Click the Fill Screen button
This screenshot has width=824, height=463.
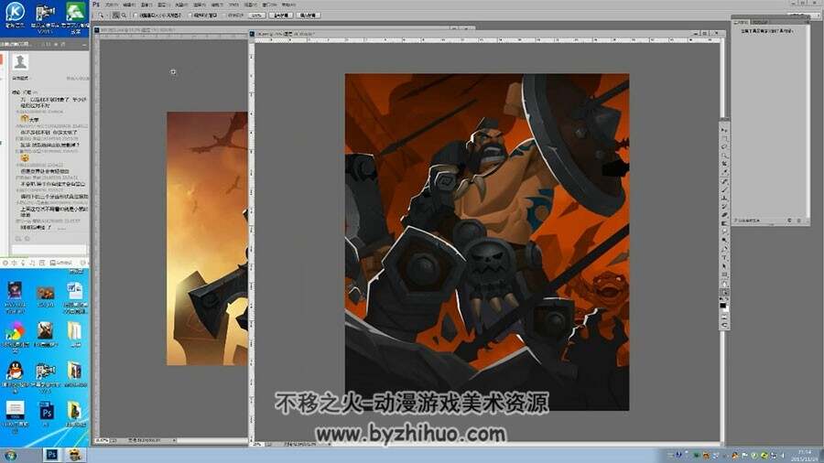point(308,16)
